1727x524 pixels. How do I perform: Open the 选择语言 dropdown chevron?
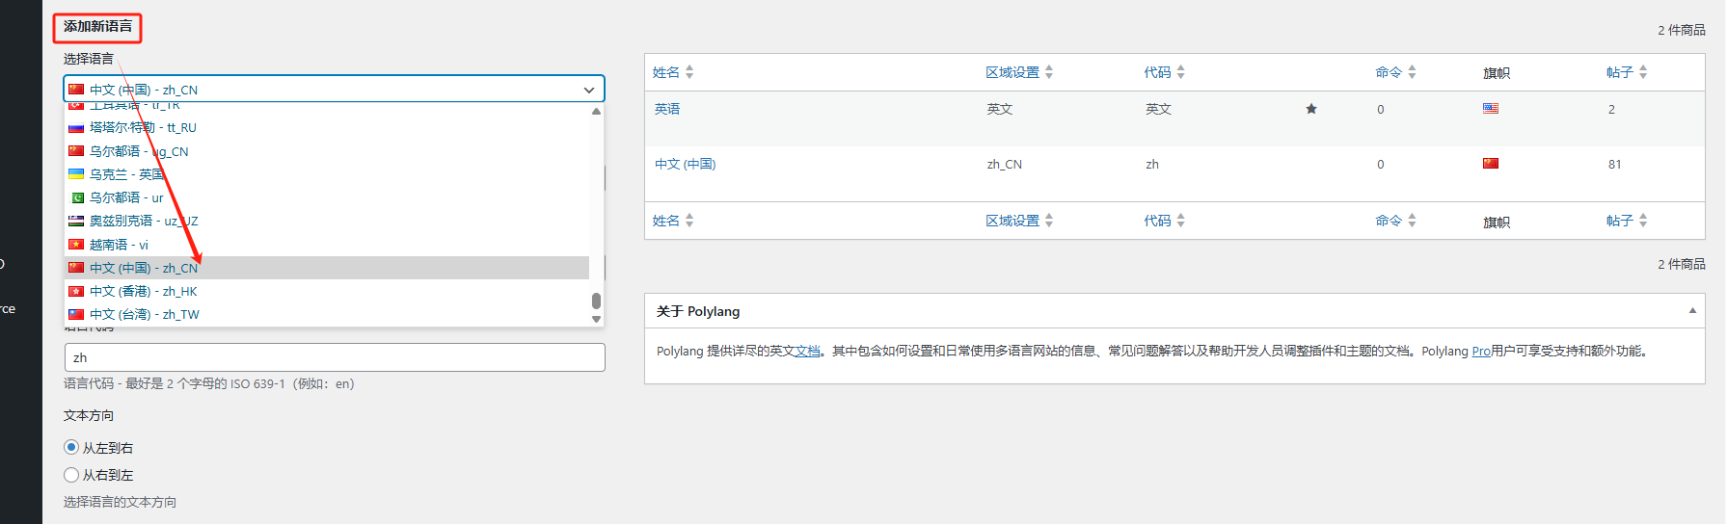coord(588,90)
